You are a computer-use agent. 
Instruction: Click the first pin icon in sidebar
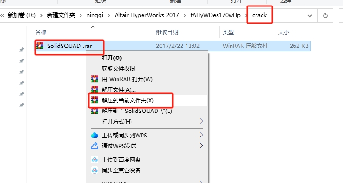21,50
